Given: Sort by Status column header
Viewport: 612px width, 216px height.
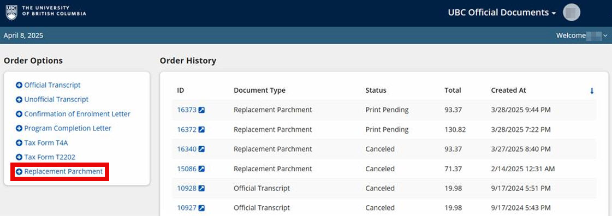Looking at the screenshot, I should tap(376, 91).
